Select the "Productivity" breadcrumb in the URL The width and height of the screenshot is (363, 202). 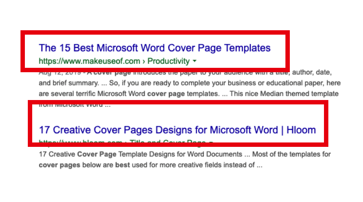tap(168, 61)
